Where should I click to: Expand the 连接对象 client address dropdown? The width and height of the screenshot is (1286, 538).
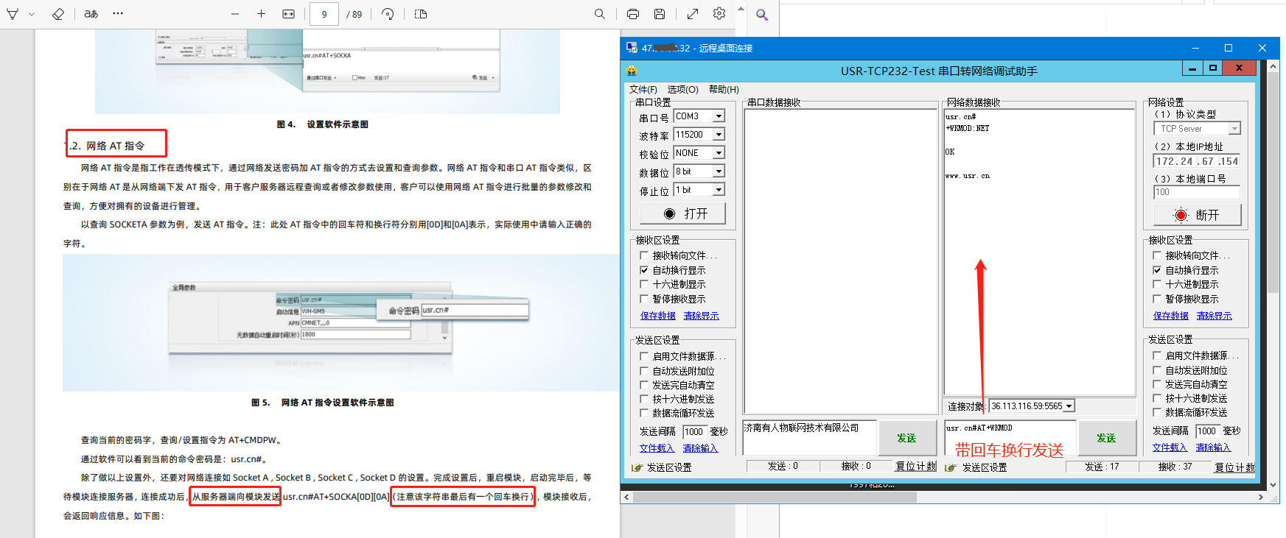pos(1069,406)
